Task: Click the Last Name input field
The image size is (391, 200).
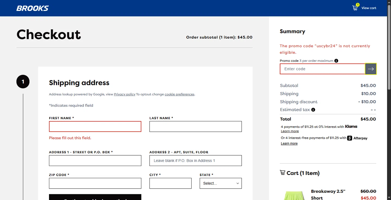Action: click(x=195, y=126)
